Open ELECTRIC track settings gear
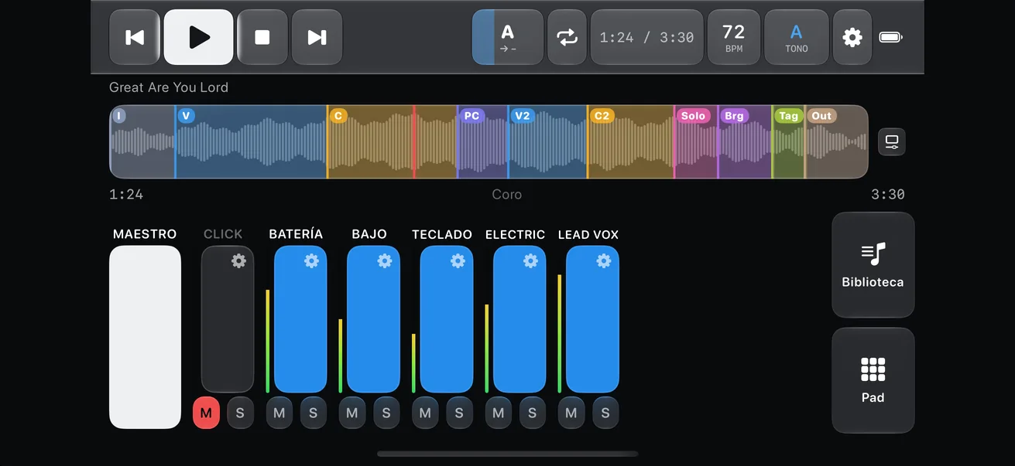Screen dimensions: 1015x466 (530, 261)
